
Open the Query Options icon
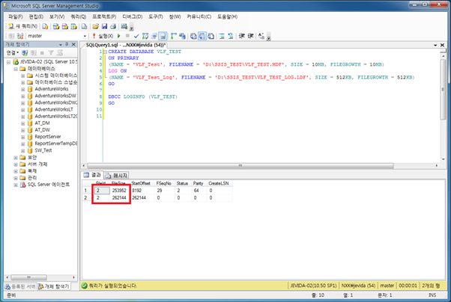click(x=154, y=36)
